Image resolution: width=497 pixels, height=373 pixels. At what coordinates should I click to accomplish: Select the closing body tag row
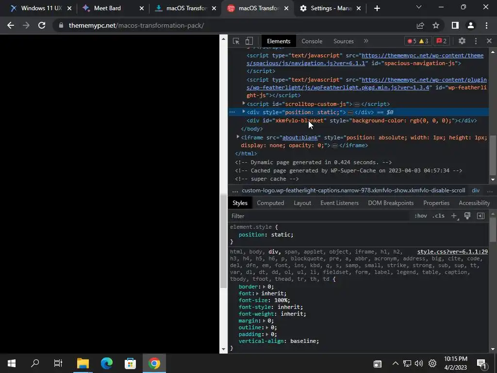(x=252, y=129)
